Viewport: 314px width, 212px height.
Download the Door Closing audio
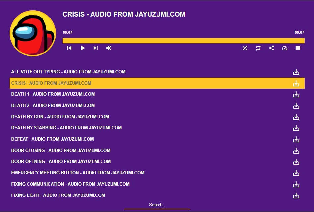(x=296, y=151)
